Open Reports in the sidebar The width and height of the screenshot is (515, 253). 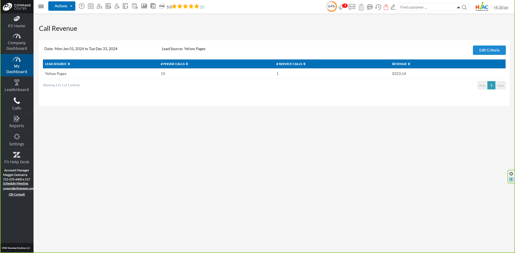[17, 122]
